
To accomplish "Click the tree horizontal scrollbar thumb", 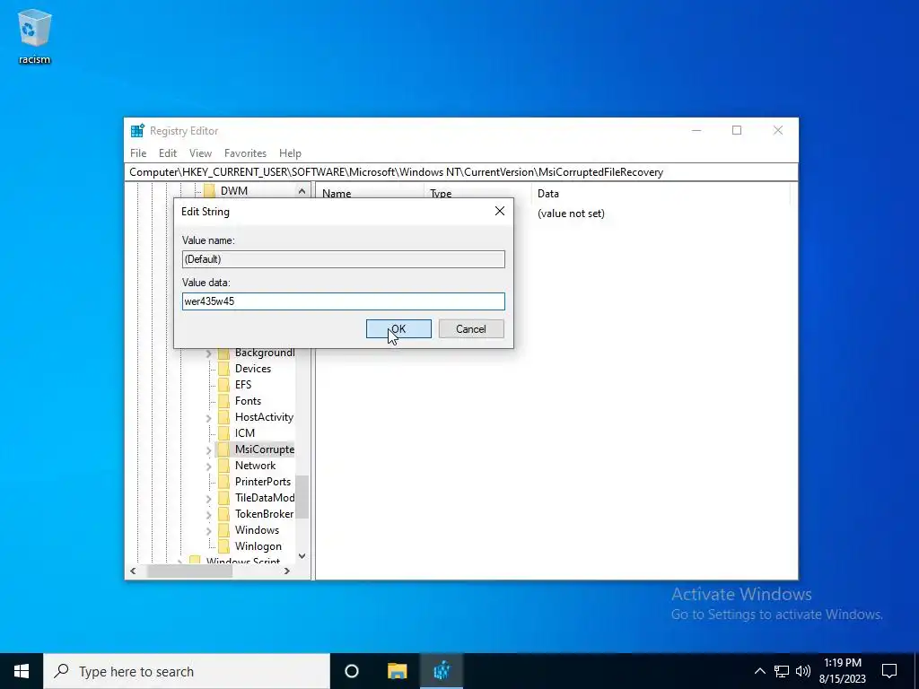I will 189,571.
